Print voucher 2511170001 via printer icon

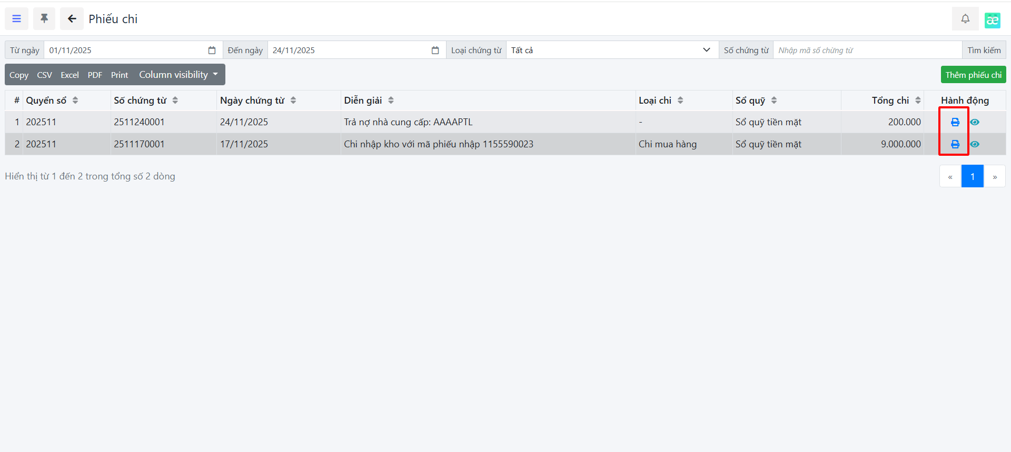(x=955, y=144)
